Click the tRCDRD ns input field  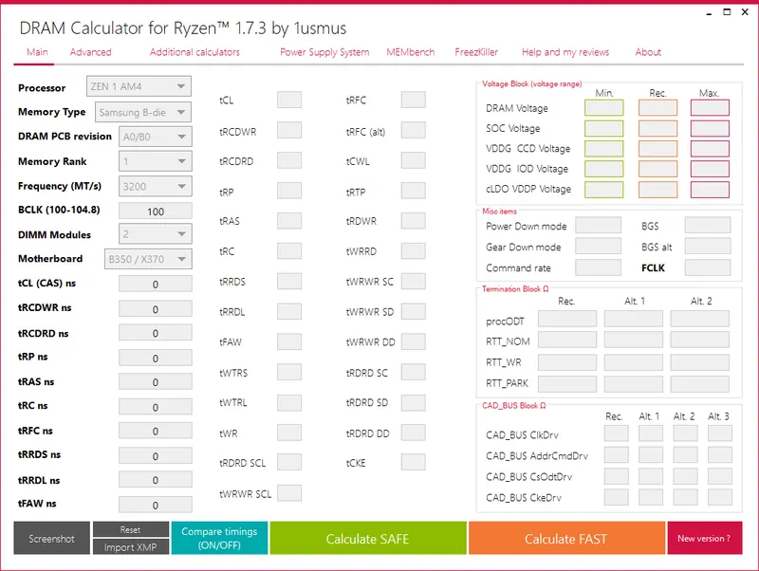pyautogui.click(x=156, y=333)
